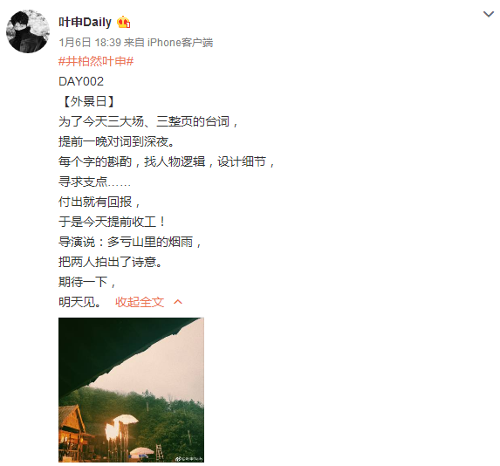This screenshot has height=466, width=500.
Task: Click the line 提前一晚对词到深夜
Action: pyautogui.click(x=116, y=141)
